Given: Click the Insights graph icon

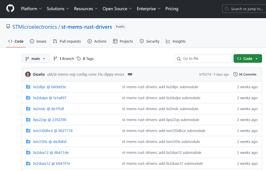Looking at the screenshot, I should coord(168,41).
